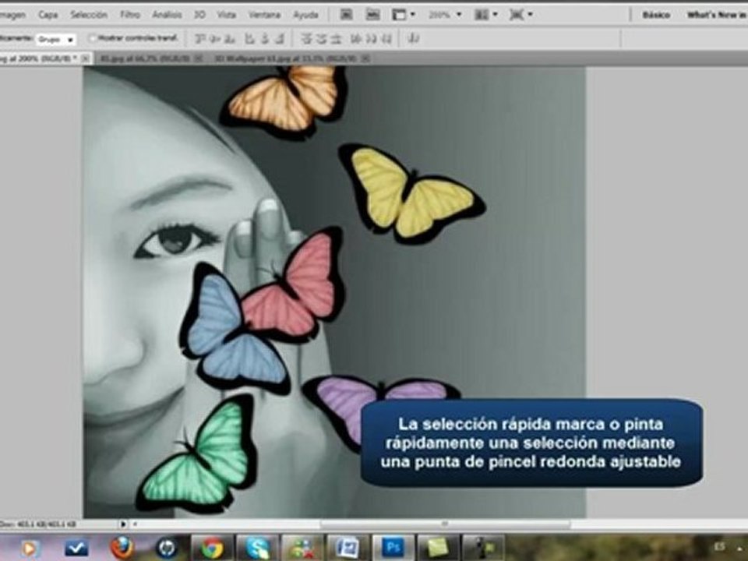
Task: Align top edges of layers
Action: [x=200, y=39]
